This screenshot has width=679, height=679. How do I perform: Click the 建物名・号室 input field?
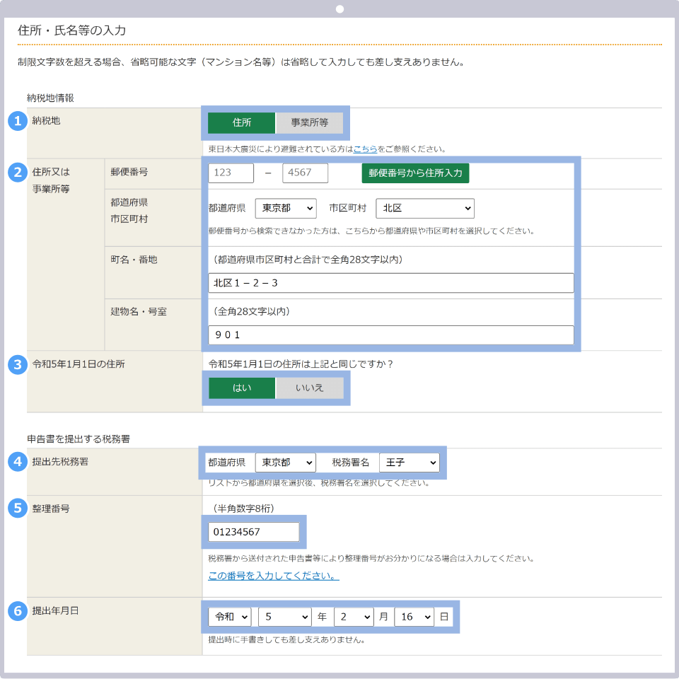(391, 335)
